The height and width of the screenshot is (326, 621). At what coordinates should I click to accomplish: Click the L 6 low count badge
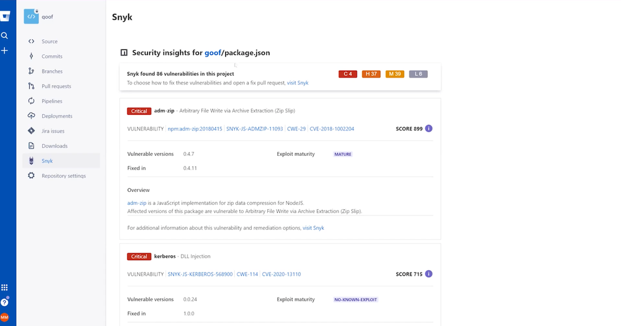tap(418, 74)
